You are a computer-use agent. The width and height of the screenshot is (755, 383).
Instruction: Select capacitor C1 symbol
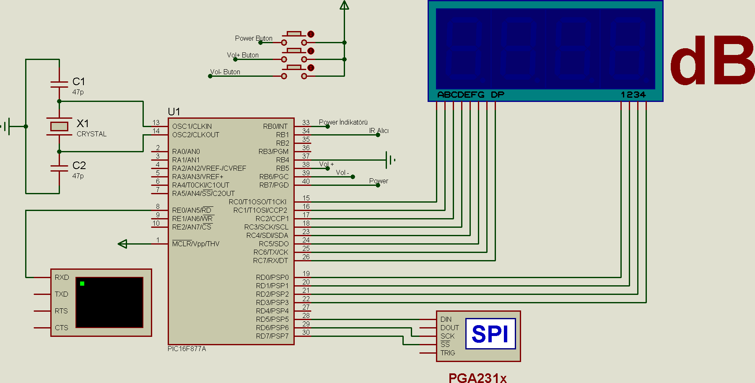coord(59,84)
